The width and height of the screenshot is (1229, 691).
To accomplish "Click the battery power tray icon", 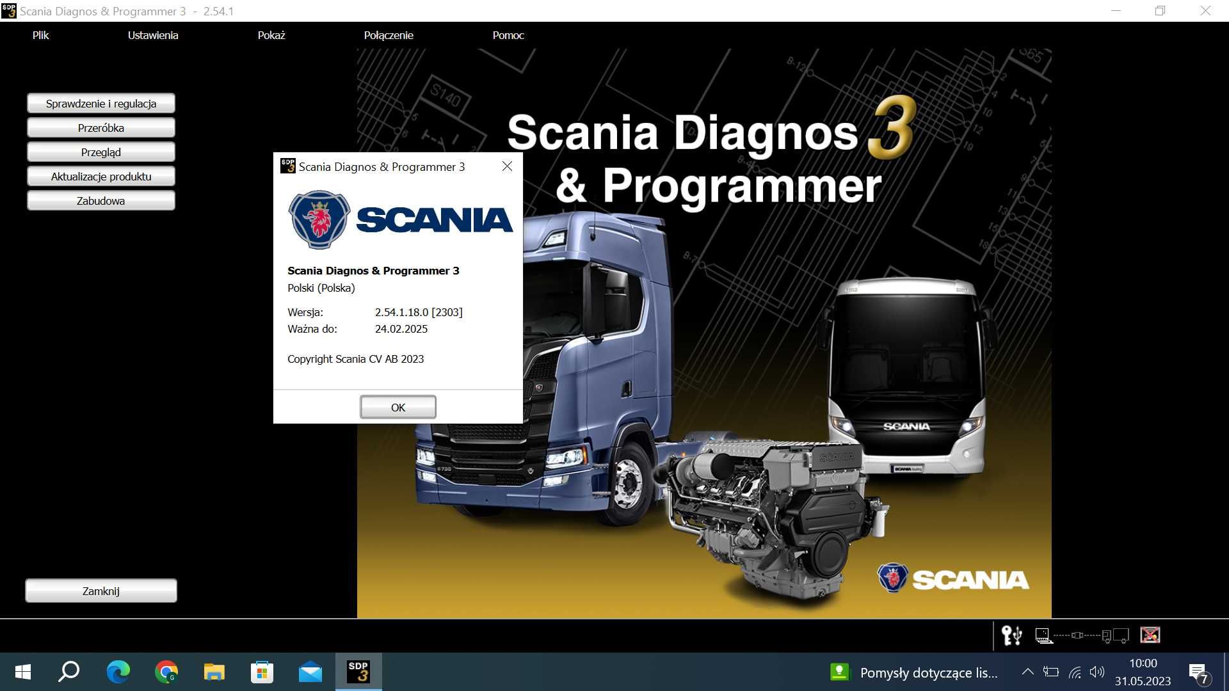I will point(1051,672).
